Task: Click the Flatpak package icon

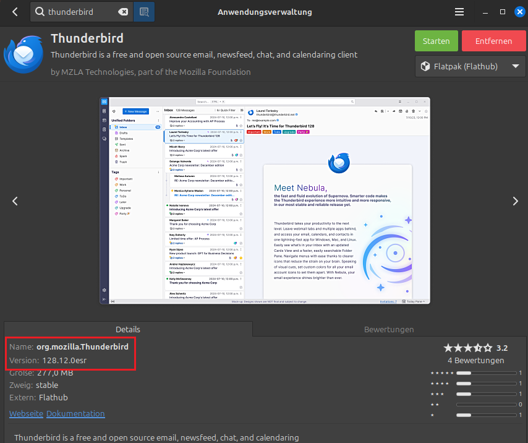Action: [425, 66]
